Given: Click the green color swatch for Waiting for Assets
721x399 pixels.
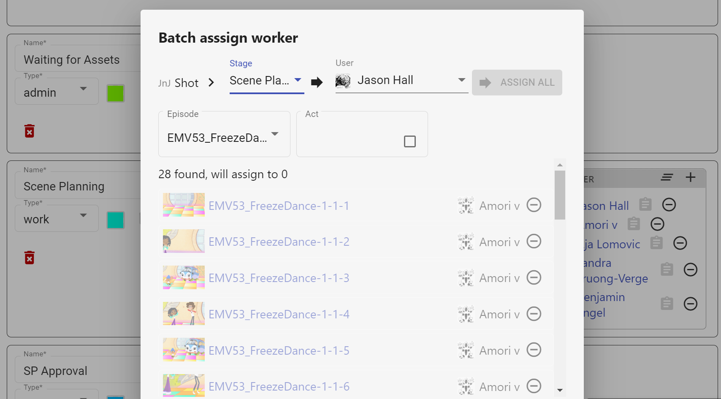Looking at the screenshot, I should [x=115, y=93].
